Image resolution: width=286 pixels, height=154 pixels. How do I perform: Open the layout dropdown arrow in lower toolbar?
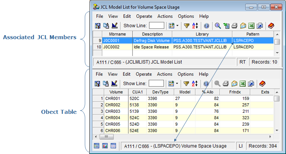(x=177, y=84)
